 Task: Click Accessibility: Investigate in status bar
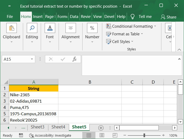pos(50,135)
